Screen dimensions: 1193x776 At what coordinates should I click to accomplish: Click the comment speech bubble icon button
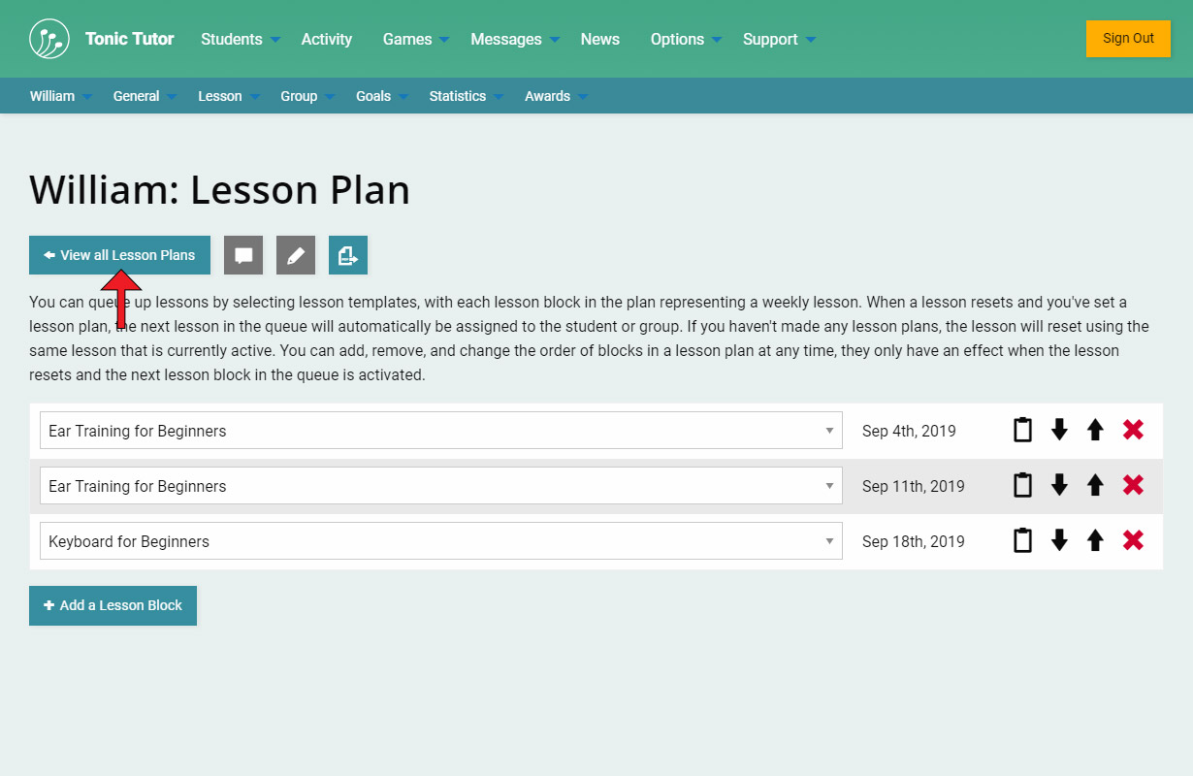coord(243,255)
